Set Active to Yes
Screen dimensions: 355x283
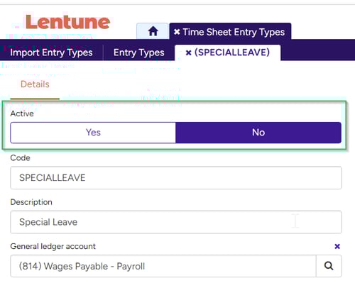(93, 133)
